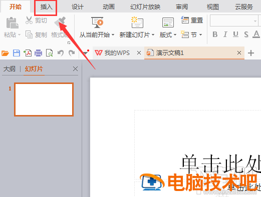Click the print preview icon
The width and height of the screenshot is (261, 197).
click(50, 53)
